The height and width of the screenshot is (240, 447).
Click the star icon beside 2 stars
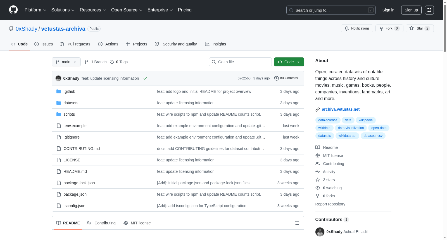point(318,180)
